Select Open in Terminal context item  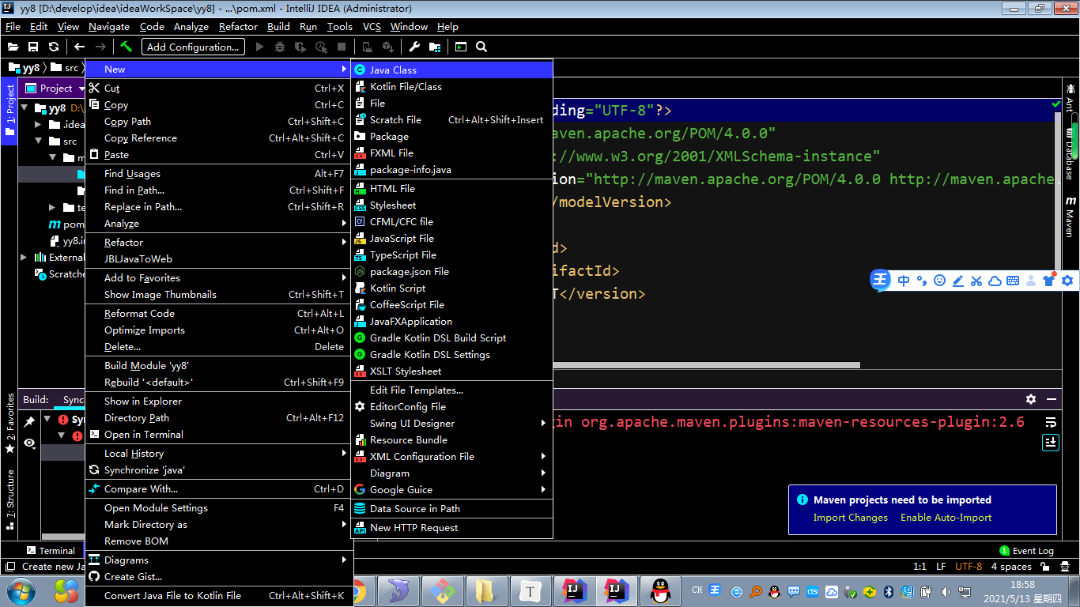217,434
